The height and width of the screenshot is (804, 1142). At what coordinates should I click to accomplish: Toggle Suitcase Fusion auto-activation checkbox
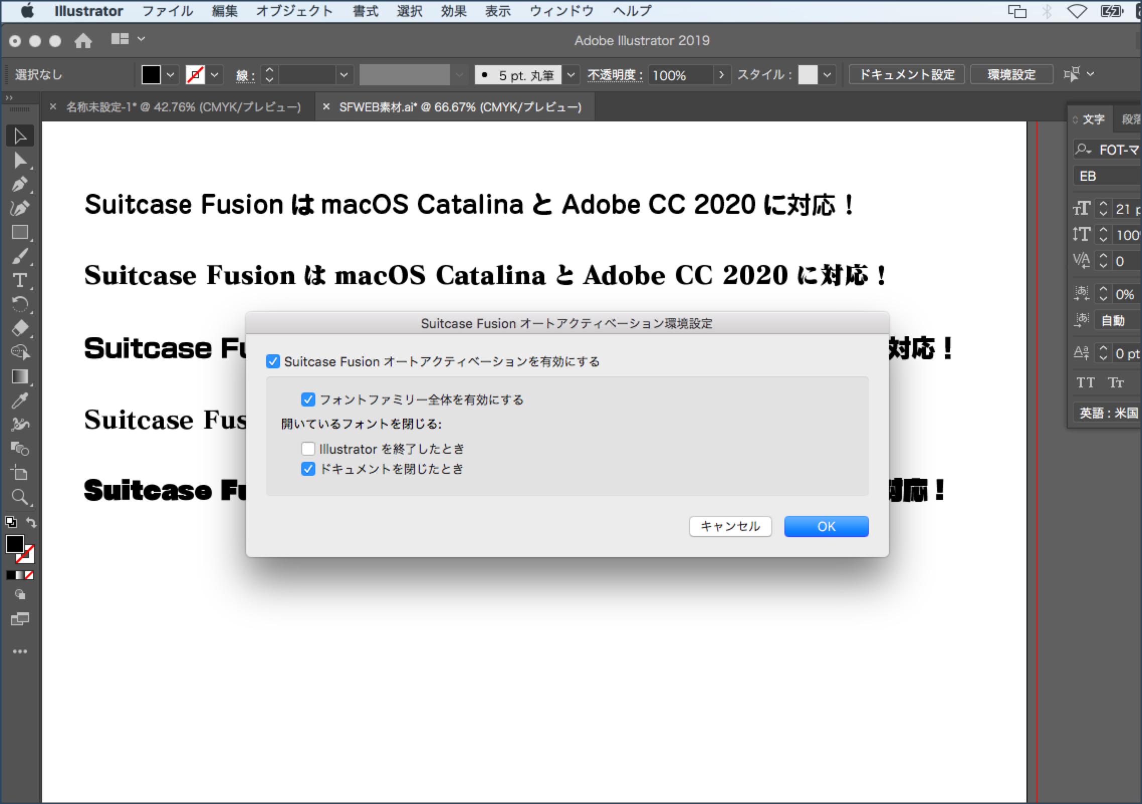pos(273,361)
